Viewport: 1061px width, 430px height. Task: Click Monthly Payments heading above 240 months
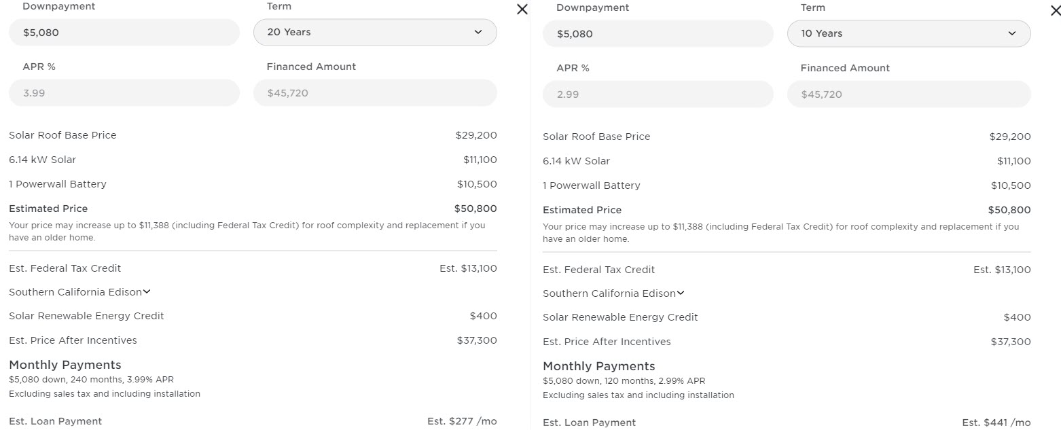pyautogui.click(x=65, y=365)
